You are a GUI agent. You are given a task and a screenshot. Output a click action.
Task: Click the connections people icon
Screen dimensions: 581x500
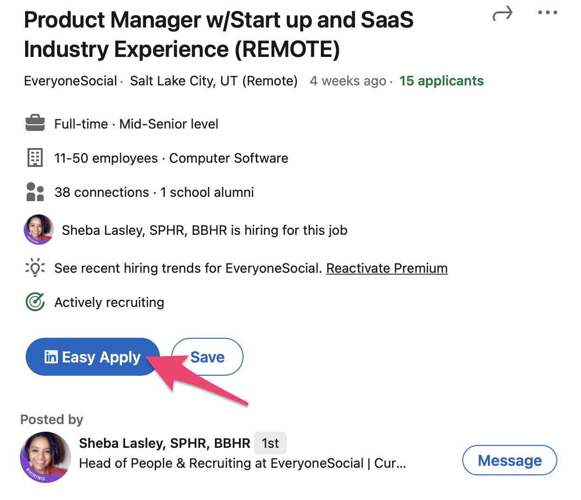[x=35, y=192]
